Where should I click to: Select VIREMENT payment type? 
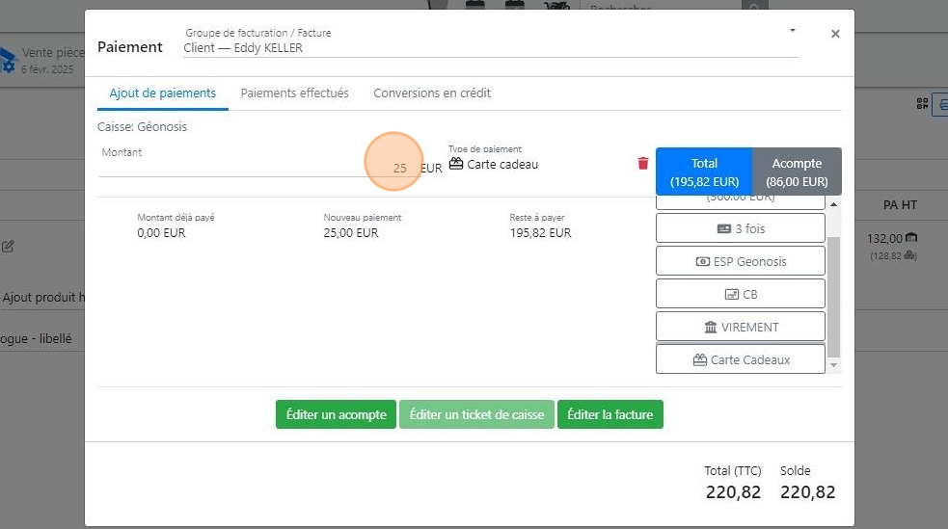(x=740, y=327)
